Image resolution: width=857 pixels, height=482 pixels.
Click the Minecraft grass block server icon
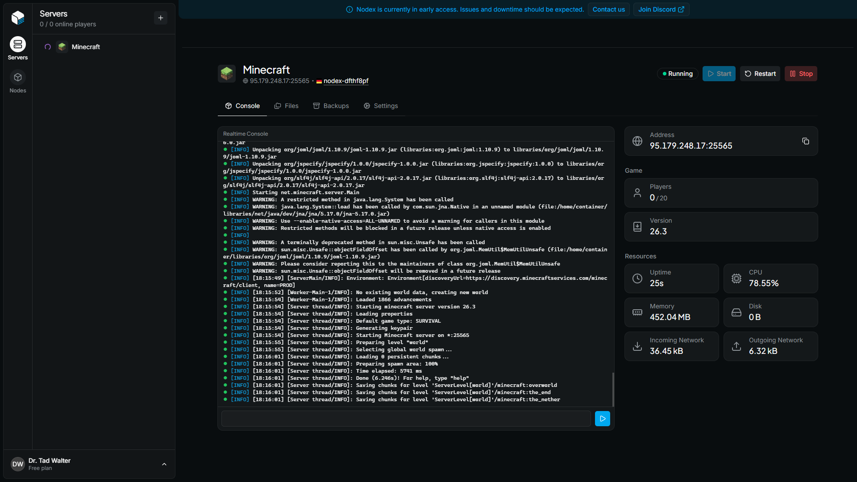click(x=227, y=74)
